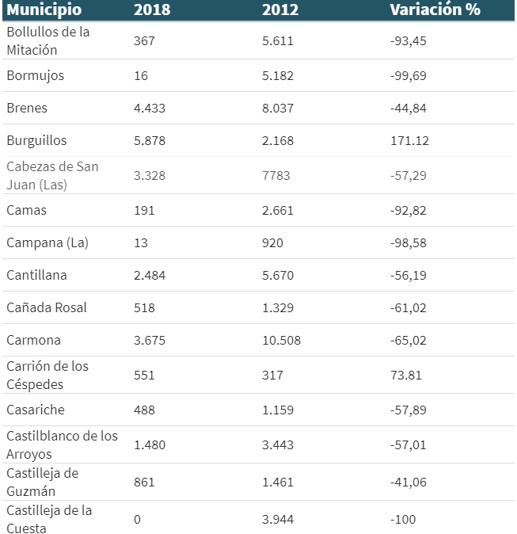
Task: Click Carmona's 2012 value 10.508
Action: pos(281,341)
